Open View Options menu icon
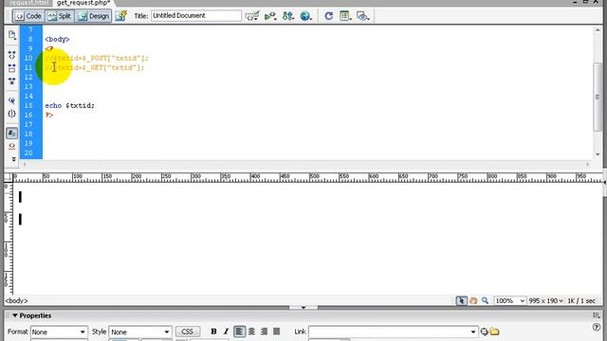 tap(345, 16)
